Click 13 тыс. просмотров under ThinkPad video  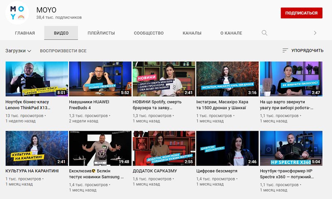[24, 116]
